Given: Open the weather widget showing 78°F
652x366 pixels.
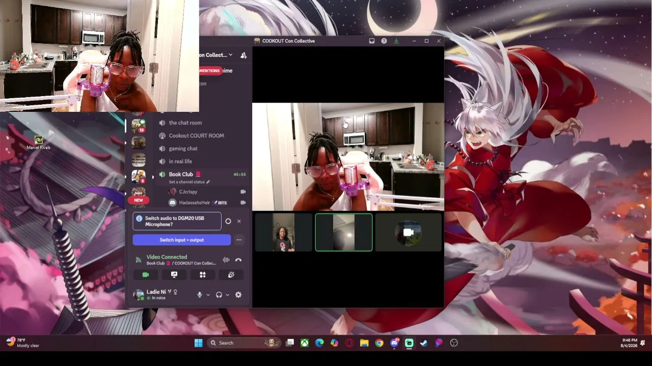Looking at the screenshot, I should pos(23,343).
